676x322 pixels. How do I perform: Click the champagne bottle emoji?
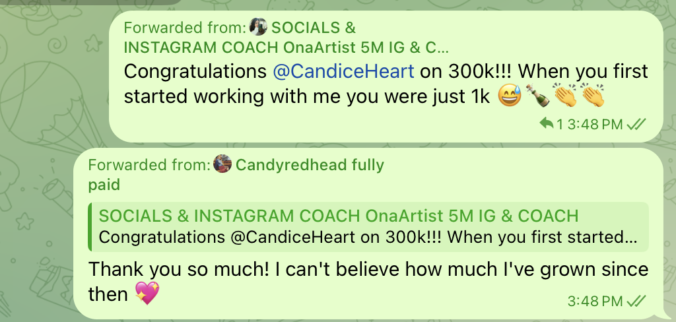pyautogui.click(x=537, y=96)
